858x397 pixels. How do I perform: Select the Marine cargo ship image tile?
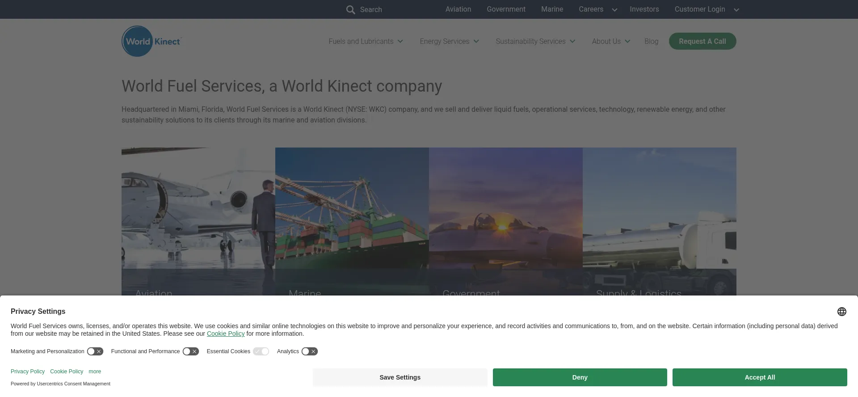[x=352, y=222]
